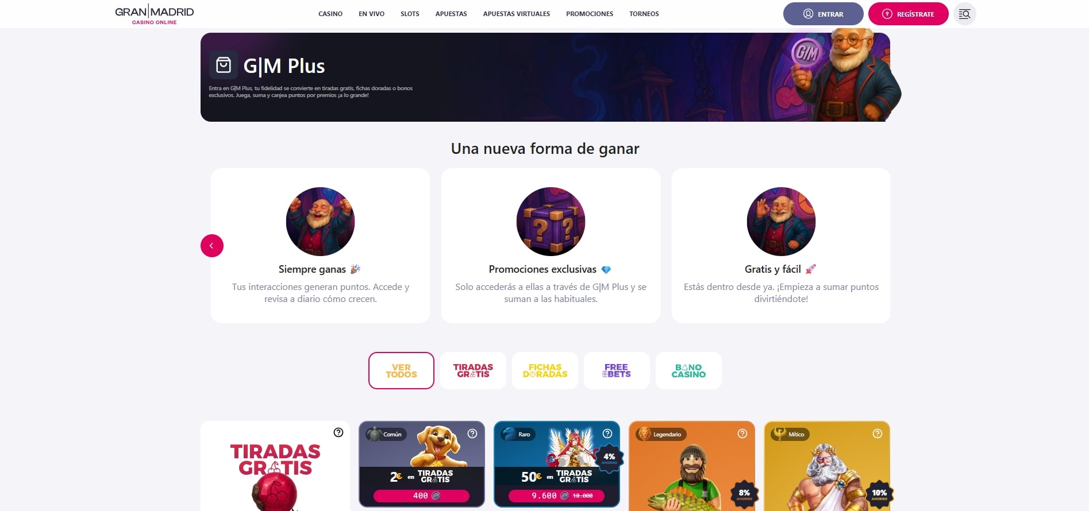Open help icon on Común card
Image resolution: width=1089 pixels, height=511 pixels.
tap(472, 433)
